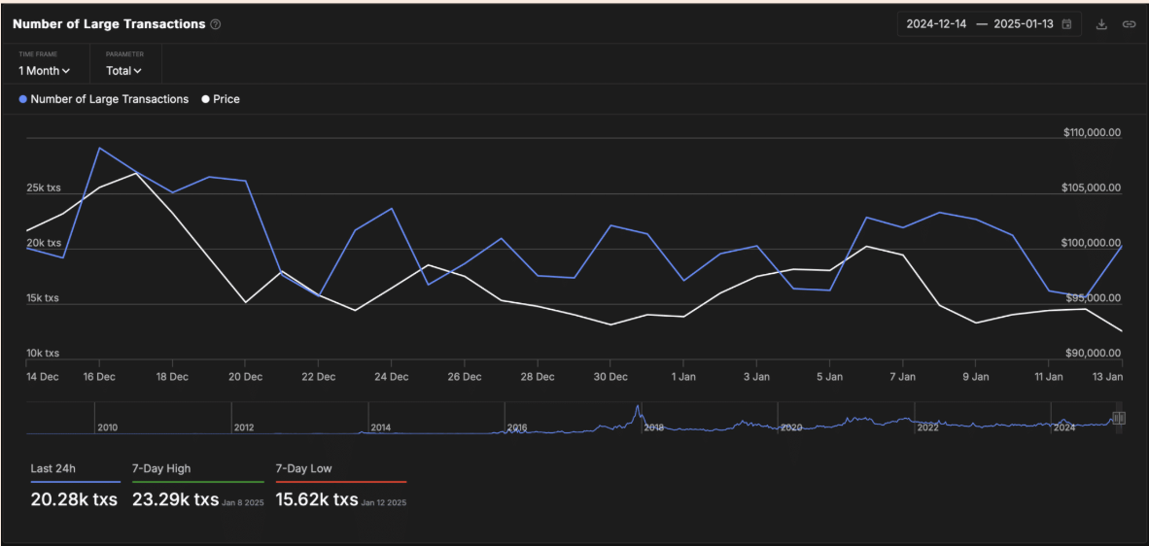Click the 20.28k txs value
The width and height of the screenshot is (1149, 546).
(74, 500)
